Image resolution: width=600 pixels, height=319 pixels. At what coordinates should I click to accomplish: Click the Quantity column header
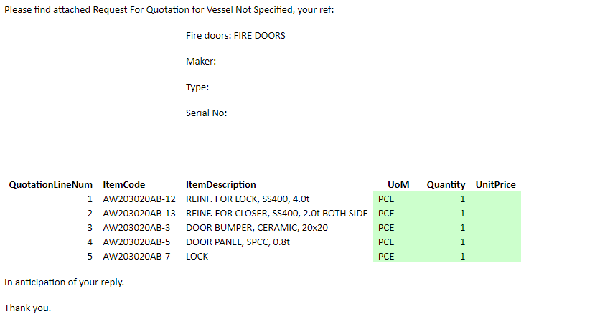(446, 185)
